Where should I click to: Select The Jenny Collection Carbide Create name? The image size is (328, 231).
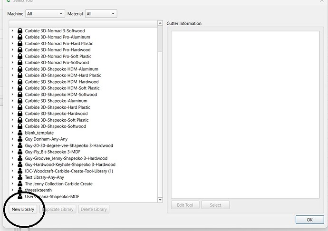59,184
